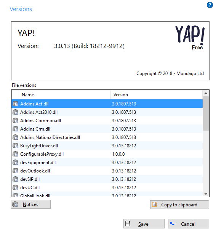Click the 3.0.13 build number text
The width and height of the screenshot is (216, 233).
[89, 46]
